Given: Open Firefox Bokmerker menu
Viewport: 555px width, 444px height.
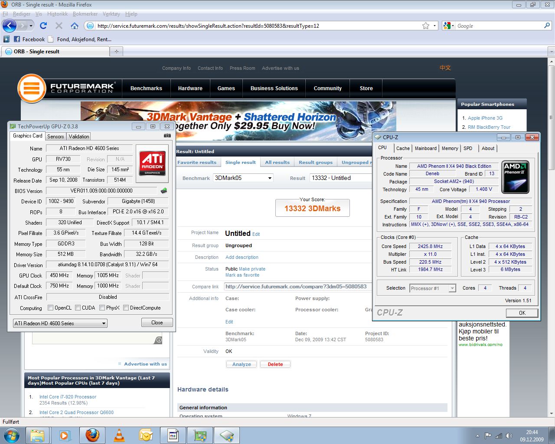Looking at the screenshot, I should click(85, 14).
